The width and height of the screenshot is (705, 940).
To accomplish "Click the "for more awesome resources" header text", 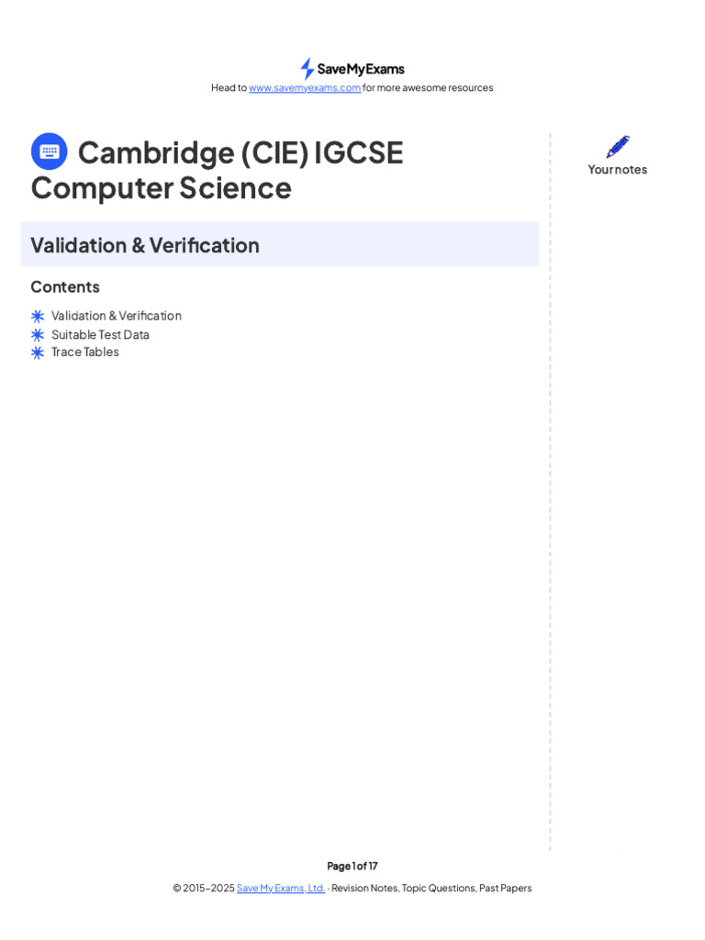I will 428,88.
